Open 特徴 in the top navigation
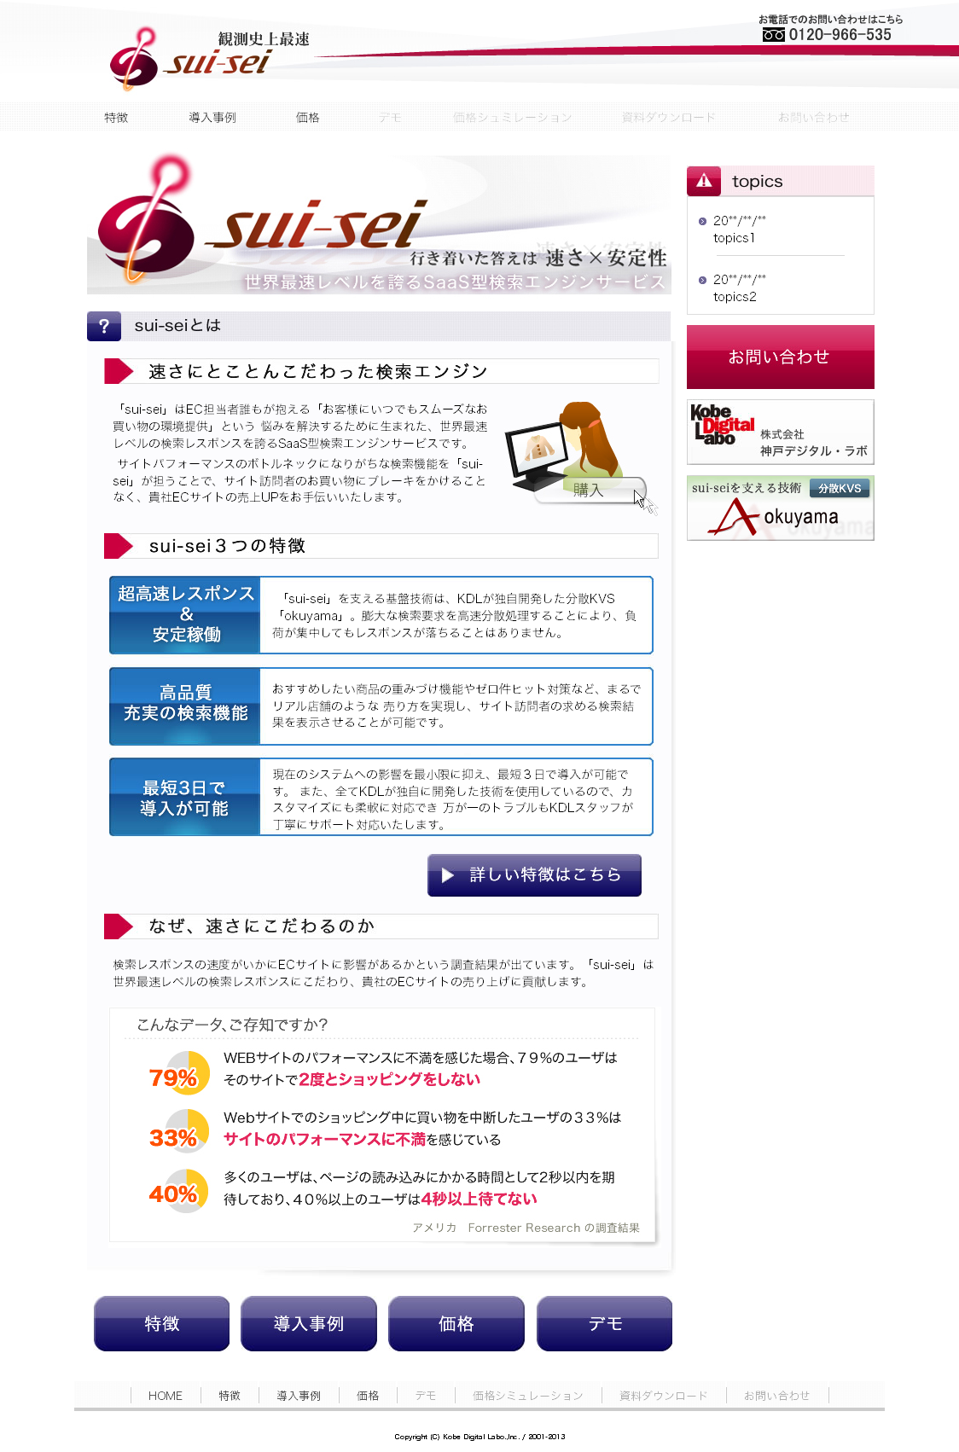The height and width of the screenshot is (1452, 959). click(116, 118)
